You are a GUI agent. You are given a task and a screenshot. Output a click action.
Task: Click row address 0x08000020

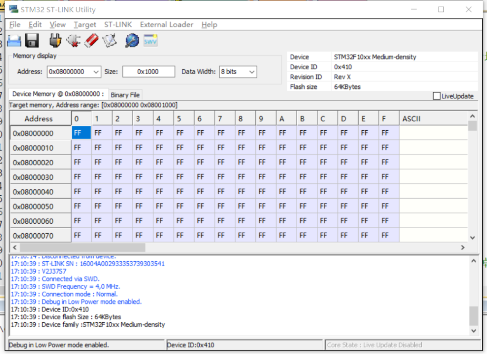tap(41, 163)
